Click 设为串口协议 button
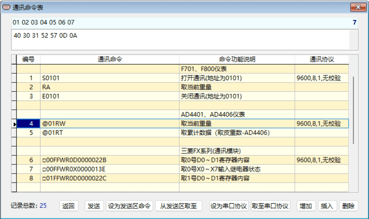369x219 pixels. point(229,206)
